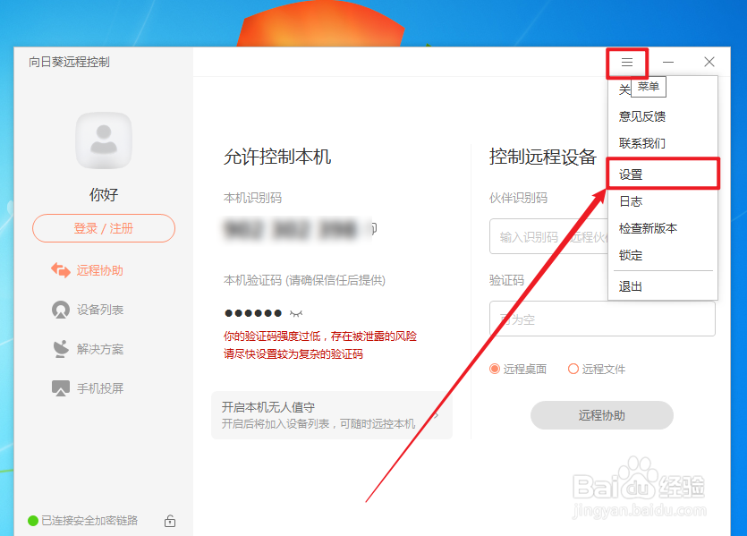
Task: Reveal the local verification code eye icon
Action: pyautogui.click(x=296, y=313)
